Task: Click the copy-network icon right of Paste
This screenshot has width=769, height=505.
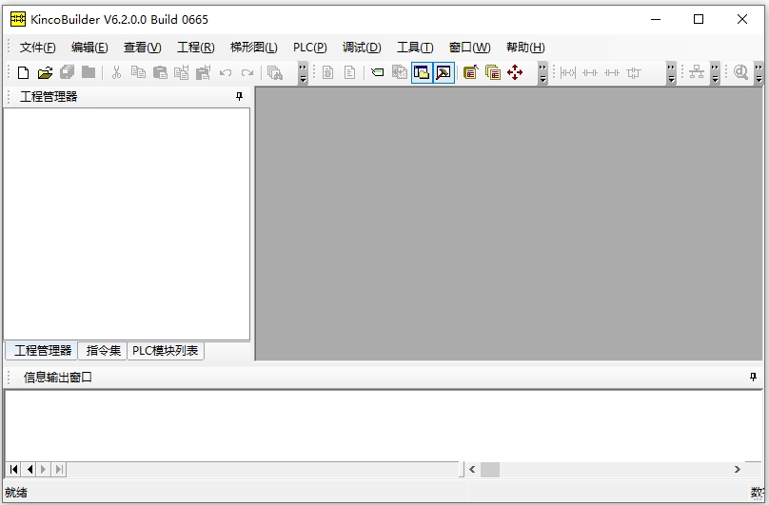Action: coord(182,72)
